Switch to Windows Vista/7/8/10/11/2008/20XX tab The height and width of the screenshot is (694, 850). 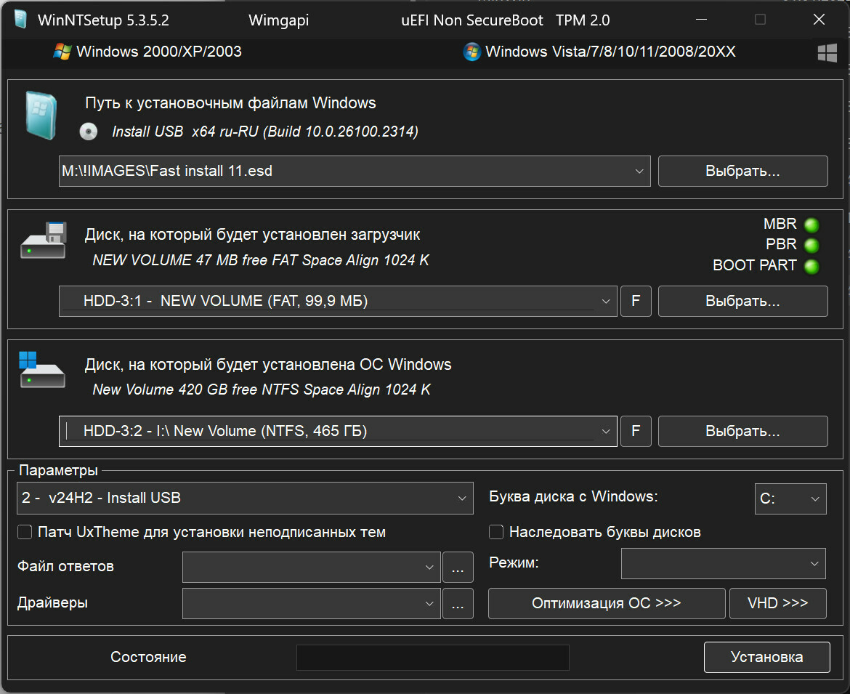(x=599, y=52)
